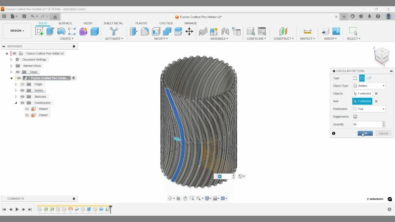The height and width of the screenshot is (222, 395).
Task: Select the Measure tool under Inspect
Action: click(x=307, y=32)
